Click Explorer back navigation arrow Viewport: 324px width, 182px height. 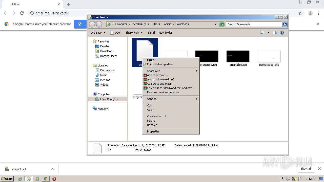pyautogui.click(x=92, y=24)
